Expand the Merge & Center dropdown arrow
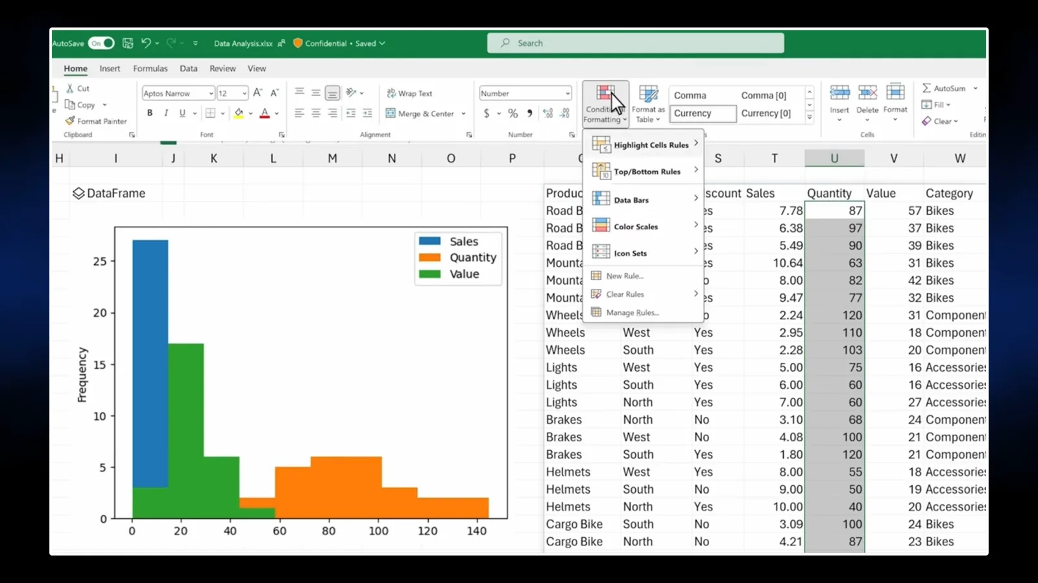Image resolution: width=1038 pixels, height=583 pixels. (x=464, y=113)
